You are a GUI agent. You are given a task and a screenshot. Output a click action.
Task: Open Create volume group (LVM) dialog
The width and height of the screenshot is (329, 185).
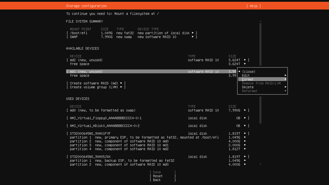point(96,87)
